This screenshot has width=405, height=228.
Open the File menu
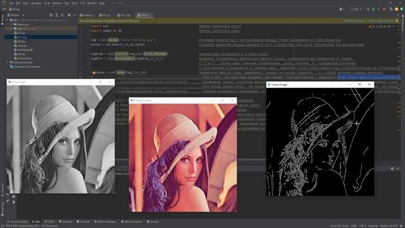coord(11,3)
